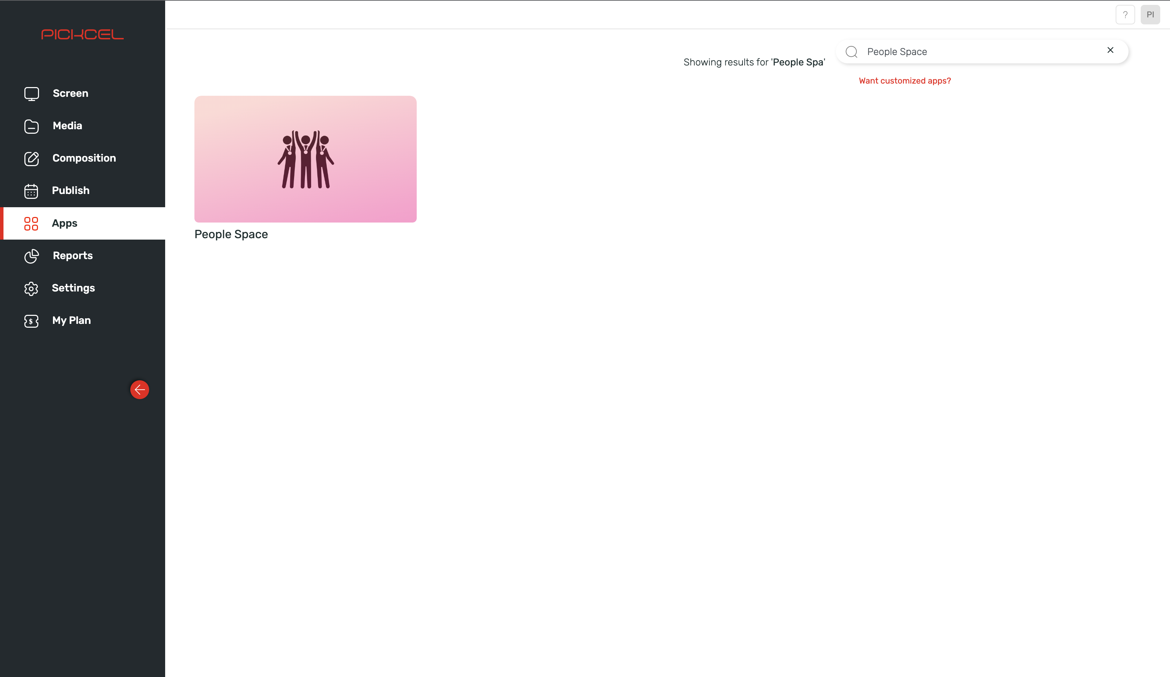Open Media via its folder icon
The image size is (1170, 677).
click(x=32, y=126)
